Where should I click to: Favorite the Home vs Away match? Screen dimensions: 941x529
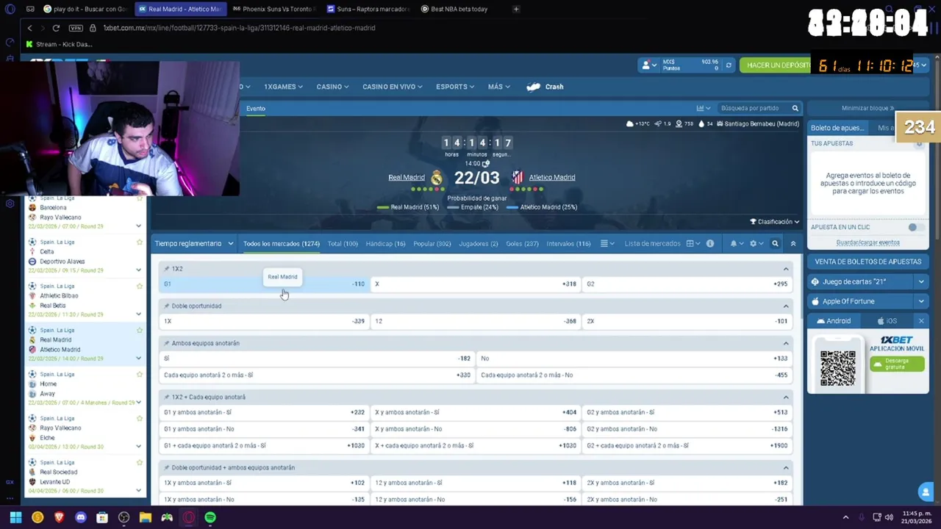[x=139, y=375]
